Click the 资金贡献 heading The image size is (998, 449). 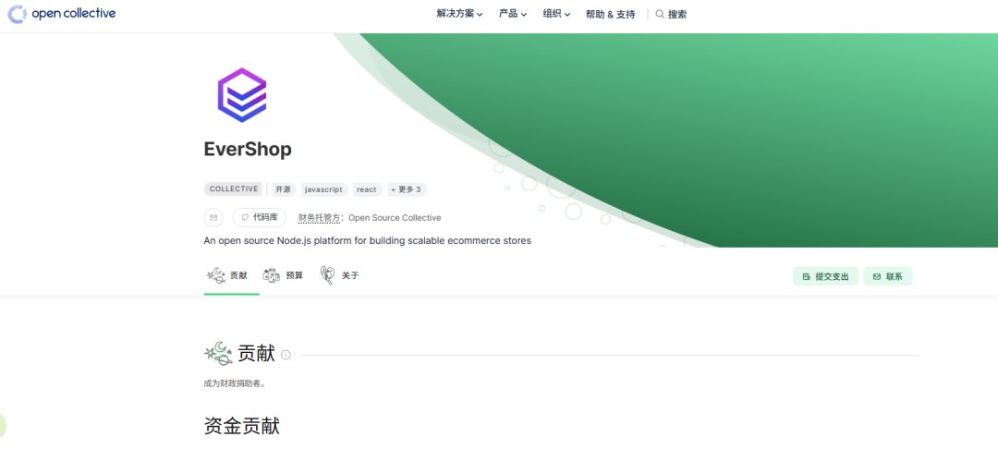coord(242,426)
